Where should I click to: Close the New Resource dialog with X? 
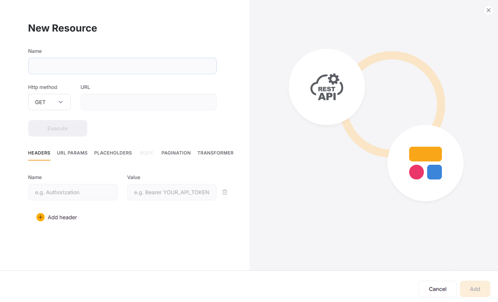click(x=488, y=10)
